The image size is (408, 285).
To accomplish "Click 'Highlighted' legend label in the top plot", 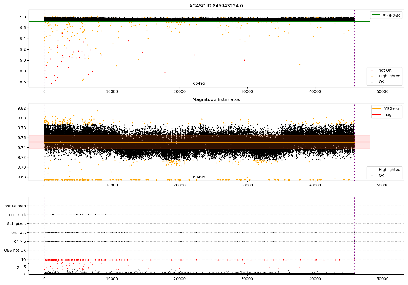I will point(390,76).
